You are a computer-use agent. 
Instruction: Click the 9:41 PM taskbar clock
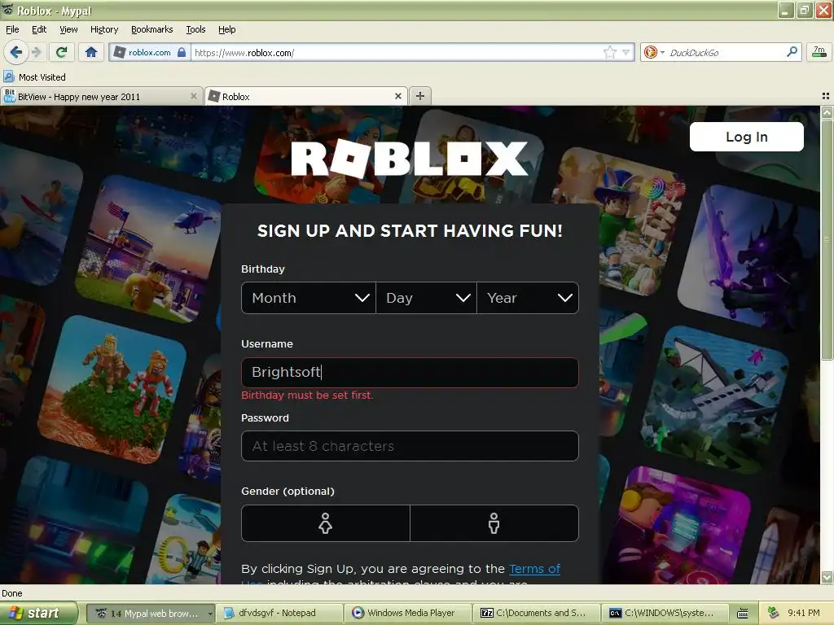(803, 613)
